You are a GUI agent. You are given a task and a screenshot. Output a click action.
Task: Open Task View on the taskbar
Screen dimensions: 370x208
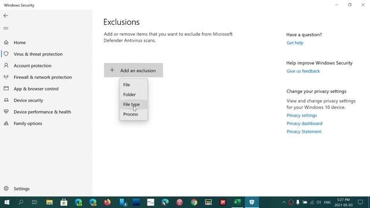coord(35,202)
